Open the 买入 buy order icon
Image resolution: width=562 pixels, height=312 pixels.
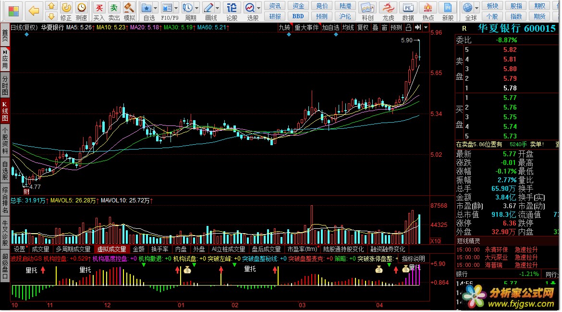pyautogui.click(x=99, y=12)
